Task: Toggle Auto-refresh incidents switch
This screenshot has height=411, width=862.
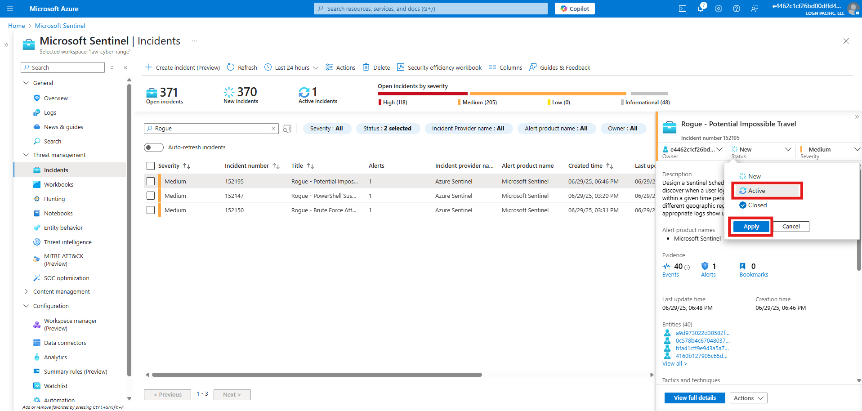Action: (153, 147)
